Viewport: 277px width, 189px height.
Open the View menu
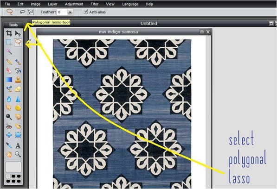point(110,4)
